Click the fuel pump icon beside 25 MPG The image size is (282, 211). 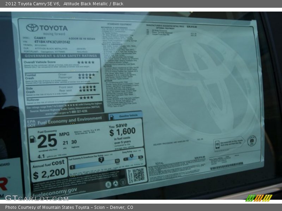[33, 139]
